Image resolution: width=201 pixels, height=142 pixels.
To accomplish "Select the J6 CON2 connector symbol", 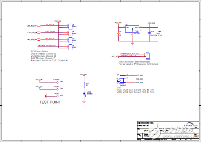I will point(70,47).
